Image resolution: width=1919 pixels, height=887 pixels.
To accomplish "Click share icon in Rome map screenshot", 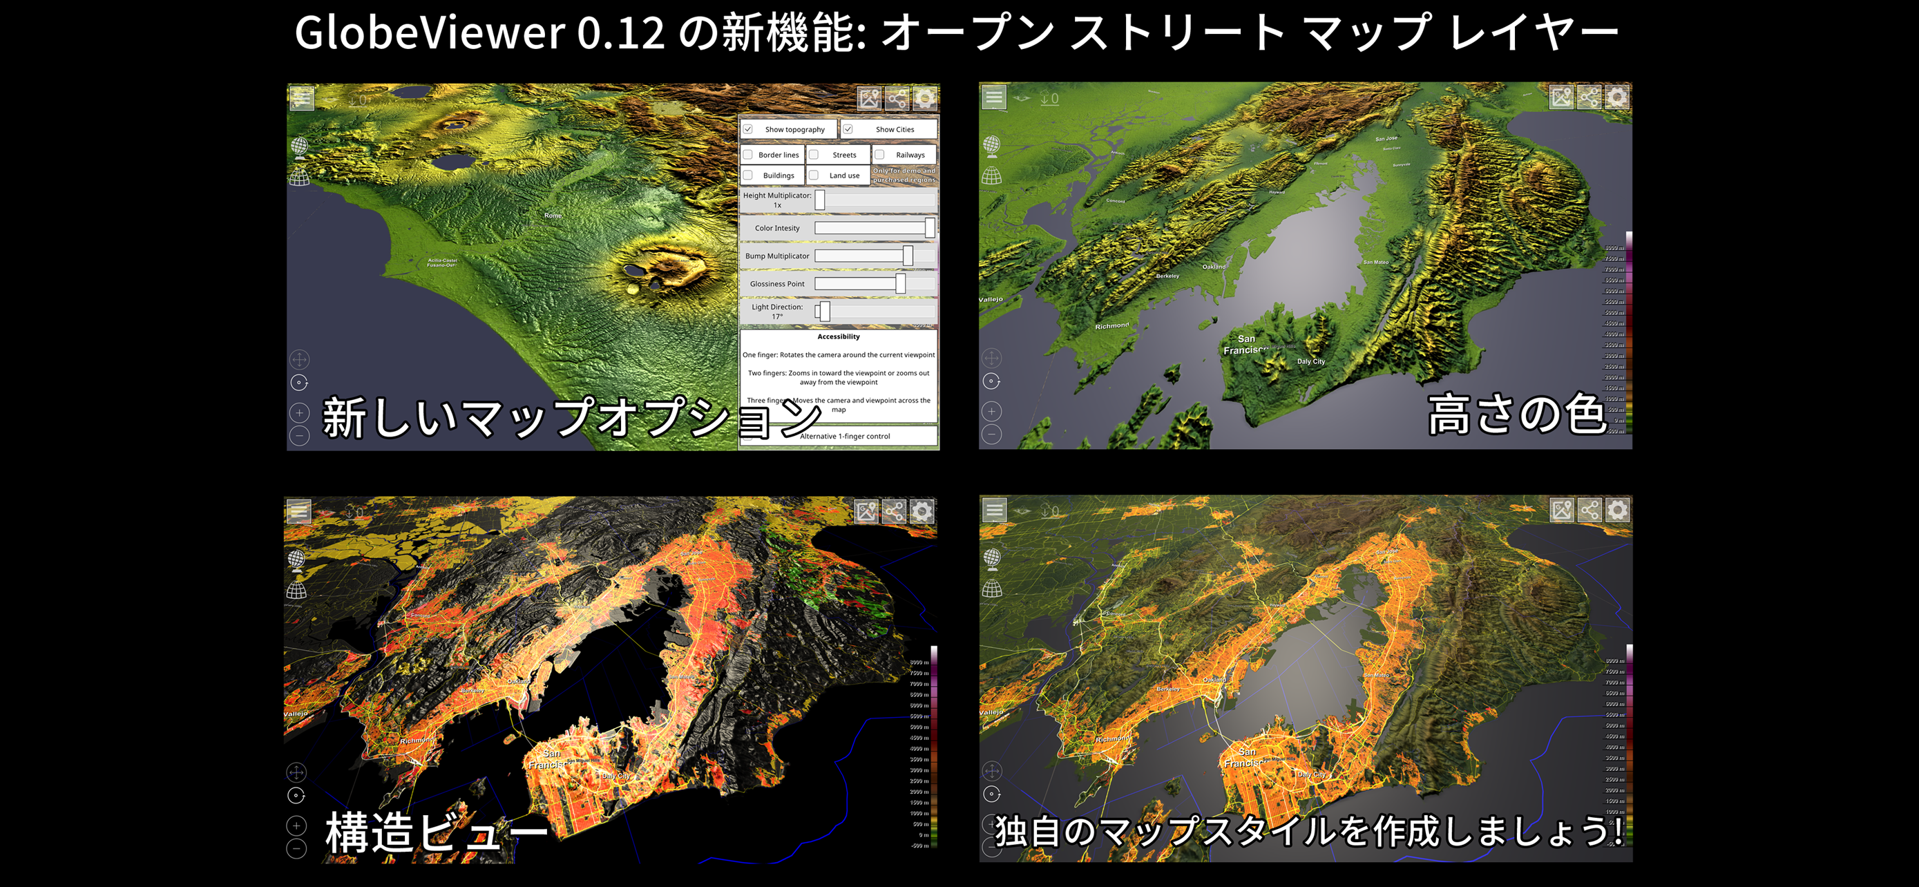I will 897,98.
